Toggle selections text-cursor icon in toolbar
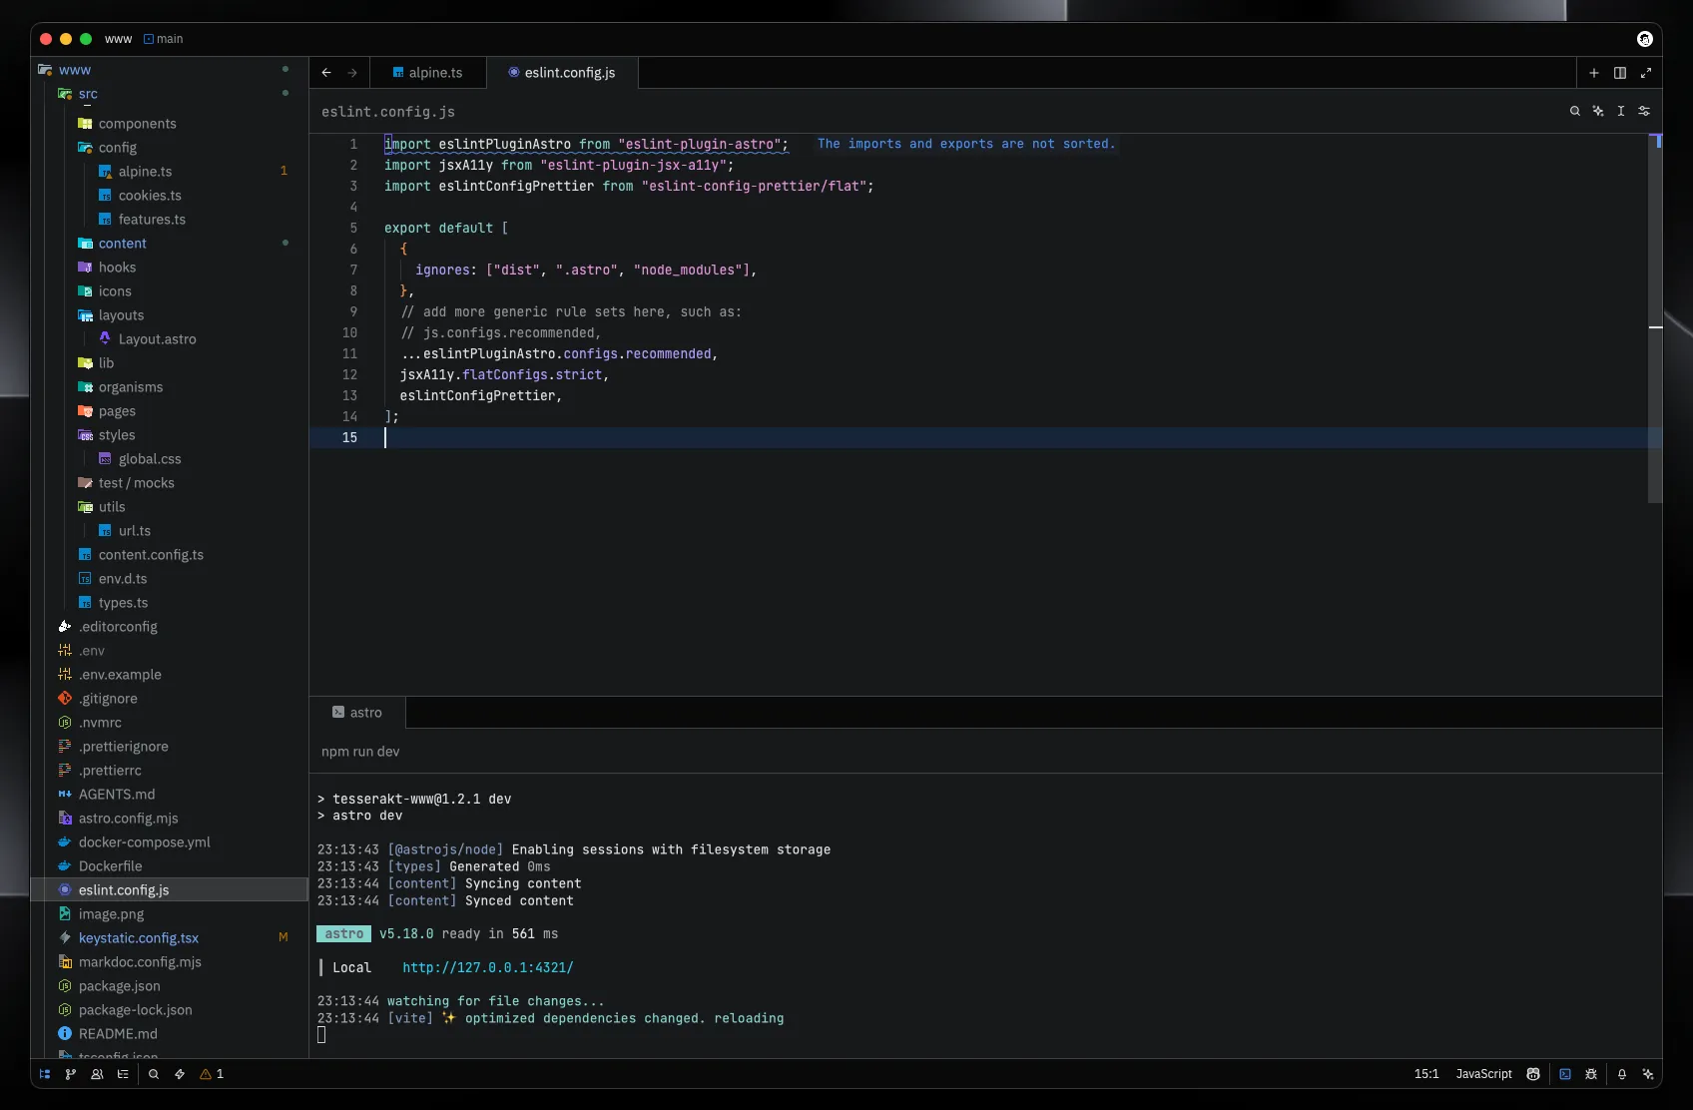The height and width of the screenshot is (1110, 1693). pos(1621,111)
